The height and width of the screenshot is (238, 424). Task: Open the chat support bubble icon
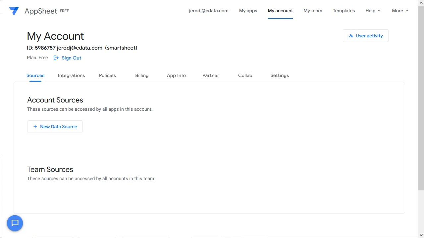point(15,223)
